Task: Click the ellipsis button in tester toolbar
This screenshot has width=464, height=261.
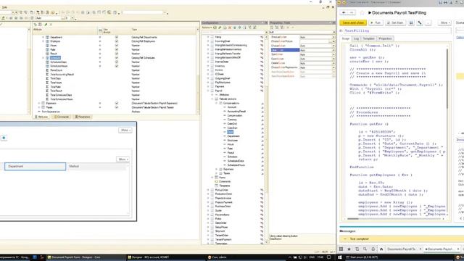Action: coord(428,22)
